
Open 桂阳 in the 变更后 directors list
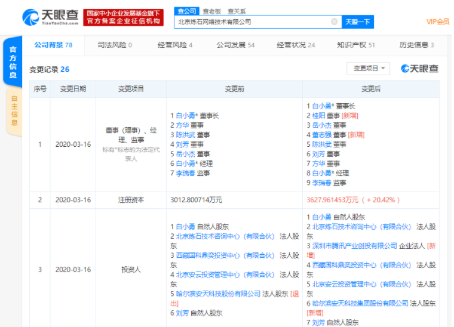[x=319, y=116]
